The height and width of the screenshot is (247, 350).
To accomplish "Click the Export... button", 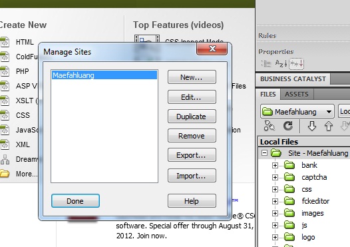I will (x=192, y=155).
